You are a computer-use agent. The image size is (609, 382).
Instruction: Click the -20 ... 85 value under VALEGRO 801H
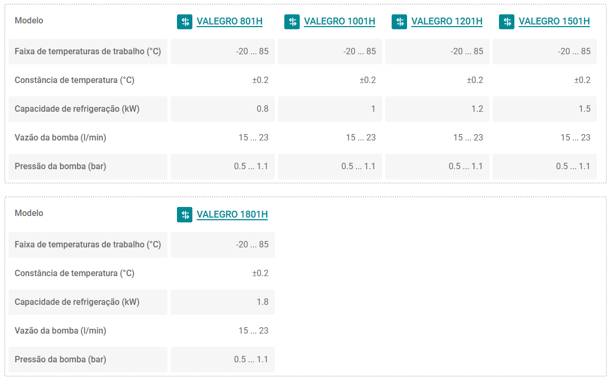252,52
